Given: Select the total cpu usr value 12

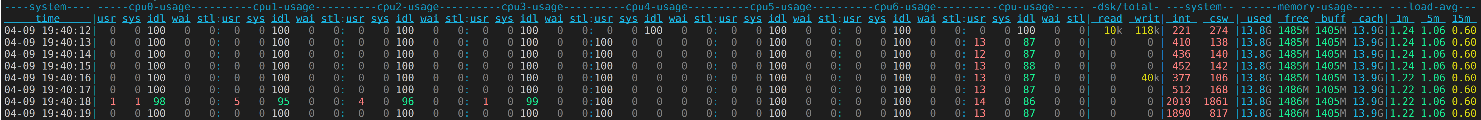Looking at the screenshot, I should pos(979,54).
